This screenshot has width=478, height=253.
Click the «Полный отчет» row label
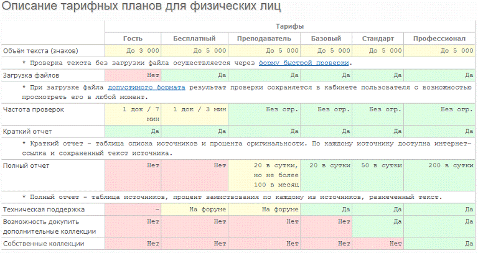[26, 165]
